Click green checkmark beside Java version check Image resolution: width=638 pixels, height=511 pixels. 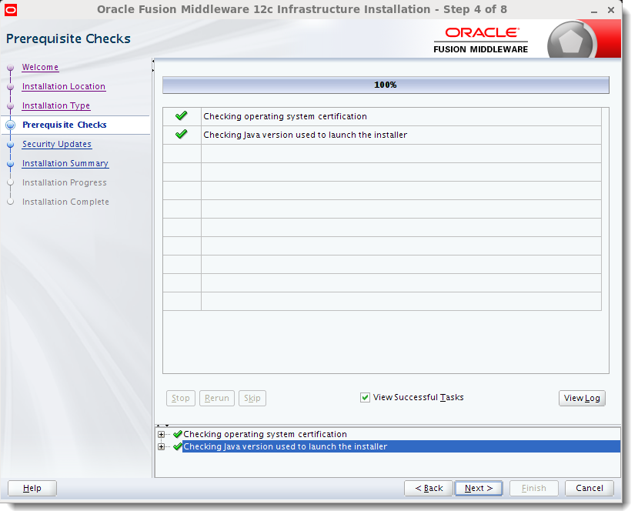pyautogui.click(x=180, y=134)
